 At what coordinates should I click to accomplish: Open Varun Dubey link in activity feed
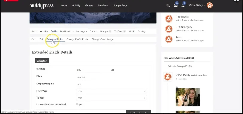tap(183, 75)
